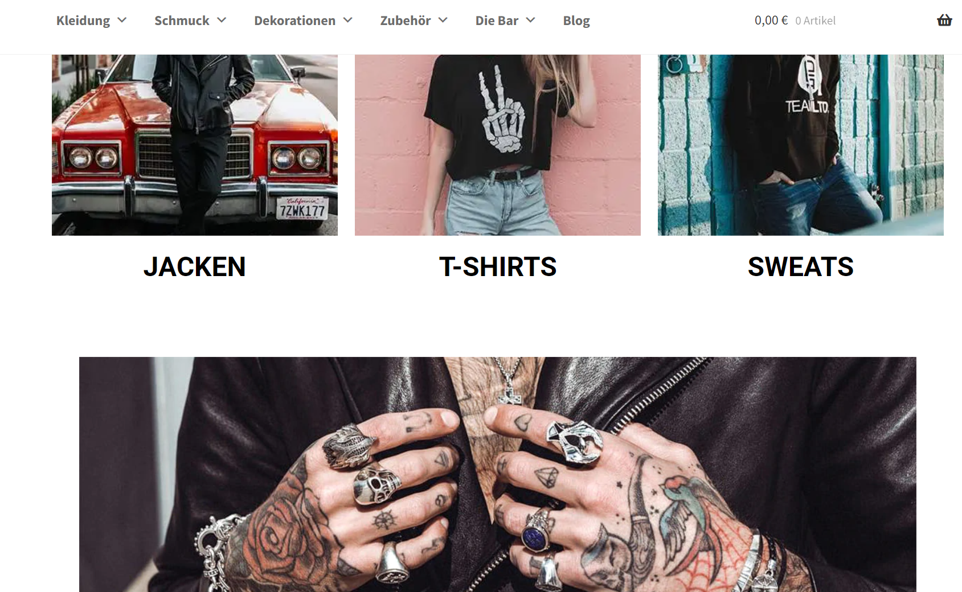Expand the Dekorationen menu chevron
This screenshot has width=962, height=592.
(348, 20)
